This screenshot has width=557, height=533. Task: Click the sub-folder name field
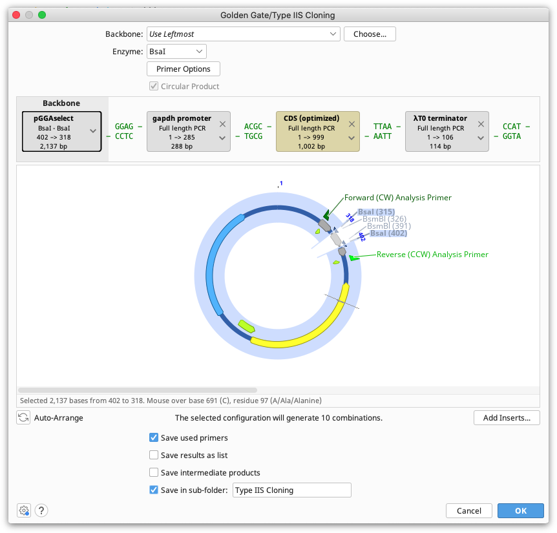[x=292, y=490]
